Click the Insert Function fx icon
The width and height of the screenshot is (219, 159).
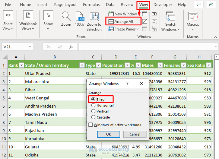coord(71,47)
